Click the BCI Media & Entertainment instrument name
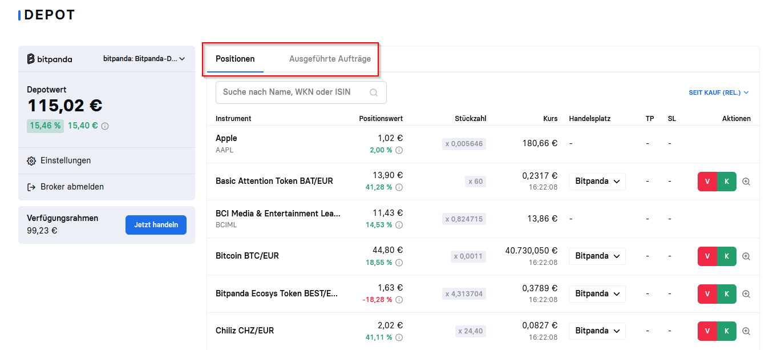Viewport: 777px width, 350px height. point(278,214)
